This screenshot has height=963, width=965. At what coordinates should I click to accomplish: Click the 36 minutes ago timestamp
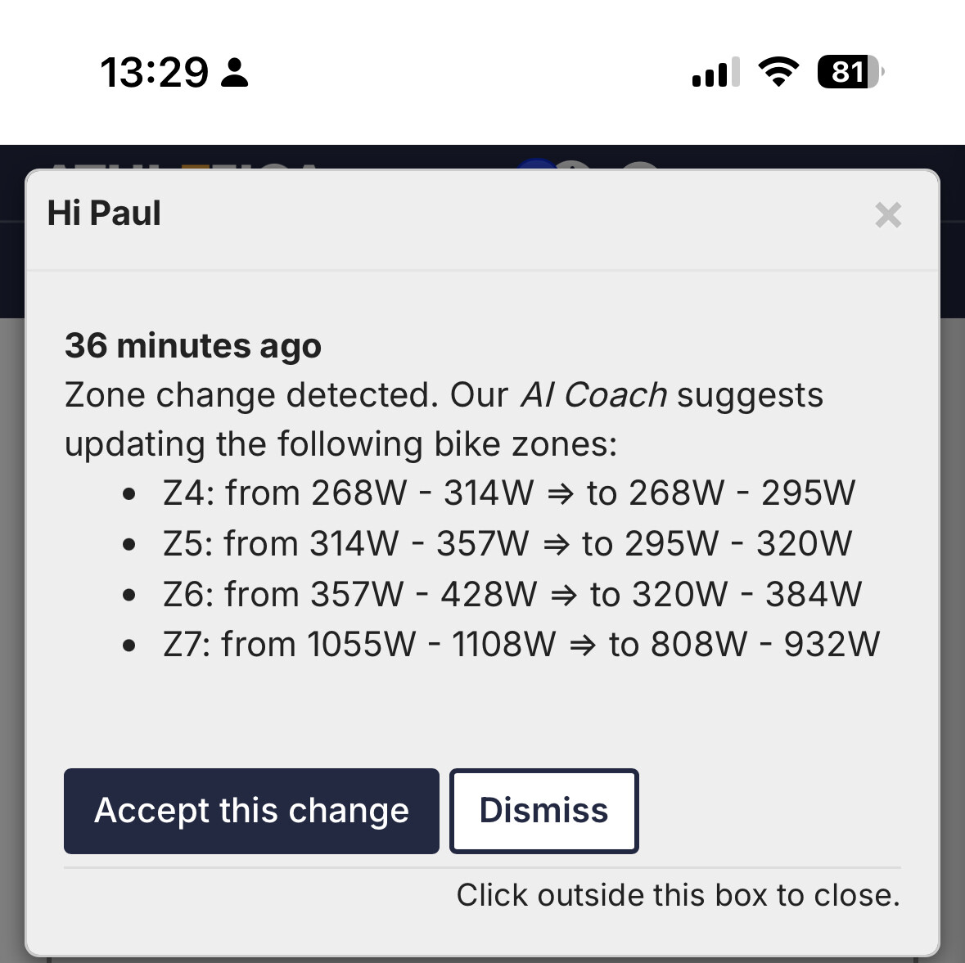click(x=193, y=345)
